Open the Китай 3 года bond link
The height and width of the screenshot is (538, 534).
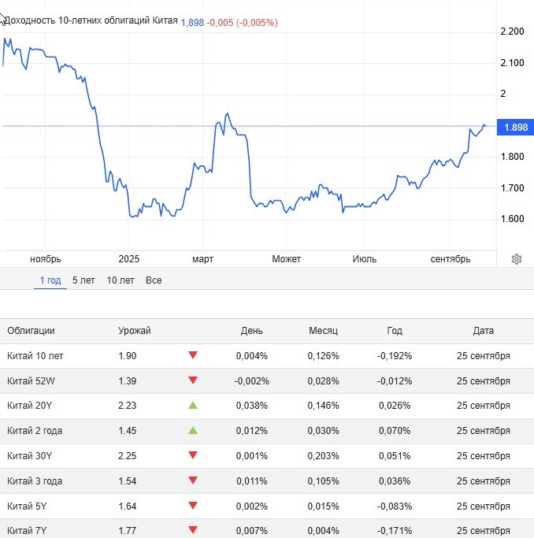(35, 481)
